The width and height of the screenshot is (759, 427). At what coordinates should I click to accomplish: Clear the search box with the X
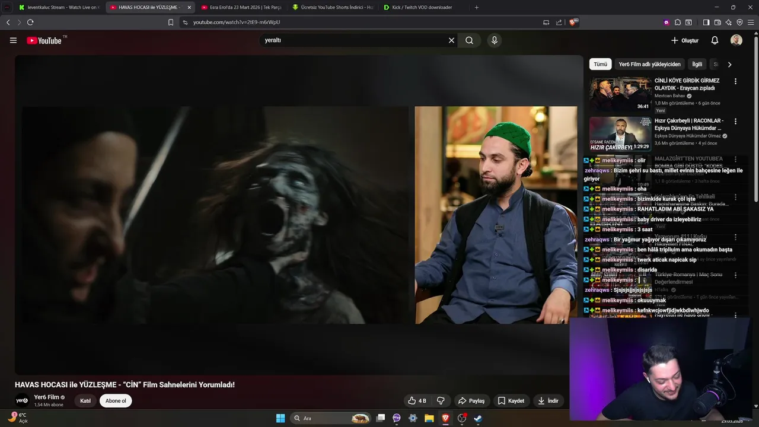(x=451, y=40)
